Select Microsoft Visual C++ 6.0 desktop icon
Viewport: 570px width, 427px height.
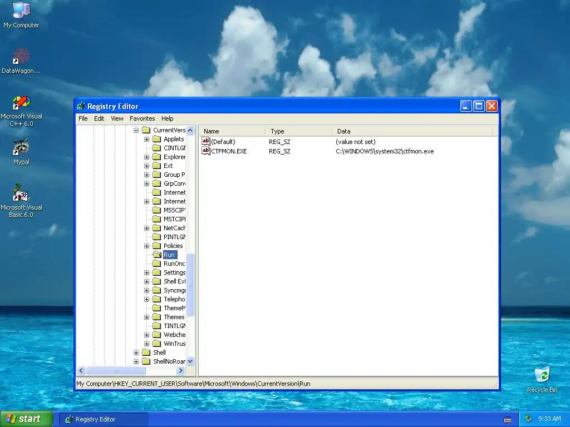point(21,102)
